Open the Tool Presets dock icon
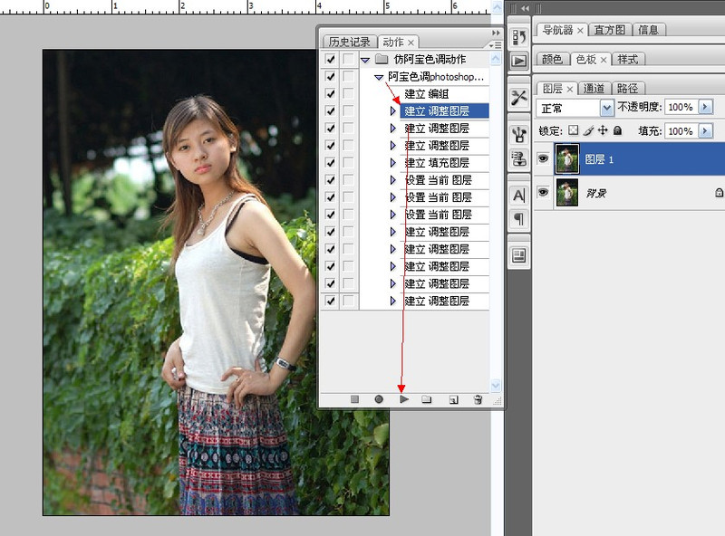This screenshot has width=725, height=536. coord(518,98)
